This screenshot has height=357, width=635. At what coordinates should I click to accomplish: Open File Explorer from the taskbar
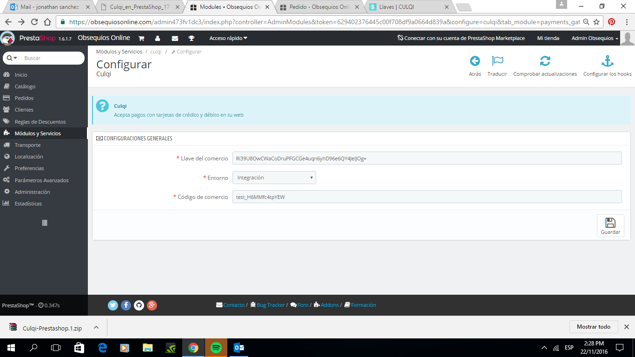147,348
